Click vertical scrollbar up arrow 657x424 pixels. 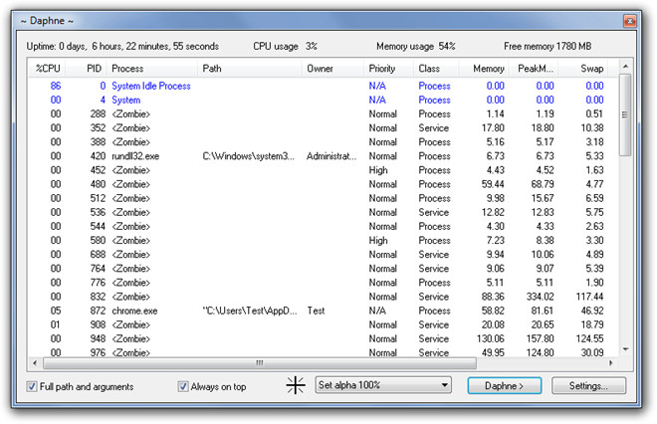coord(625,67)
